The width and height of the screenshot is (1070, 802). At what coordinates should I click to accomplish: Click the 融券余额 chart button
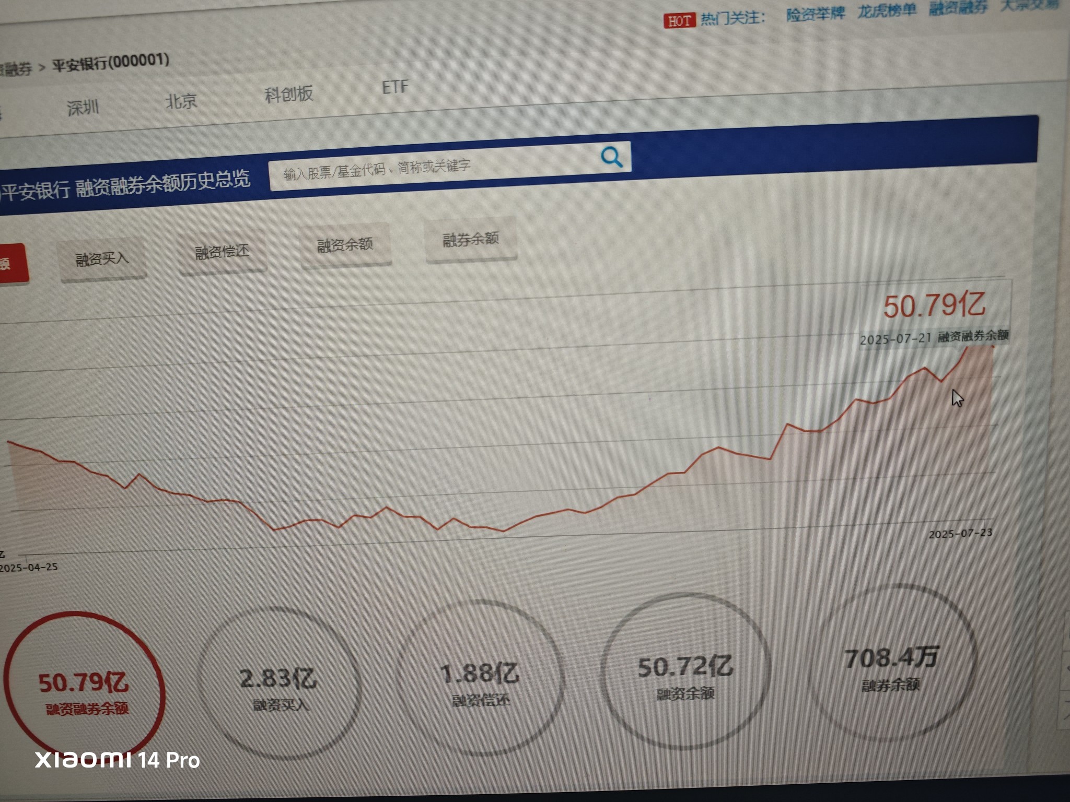tap(471, 240)
